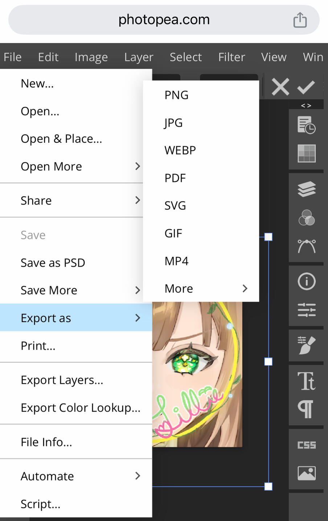The image size is (328, 521).
Task: Open the Brush settings panel icon
Action: coord(307,346)
